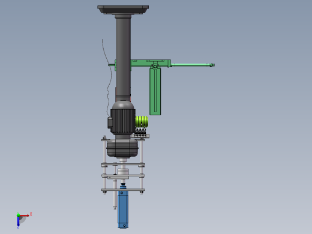This screenshot has width=312, height=234.
Task: Select the lowest horizontal mounting plate
Action: tap(123, 190)
